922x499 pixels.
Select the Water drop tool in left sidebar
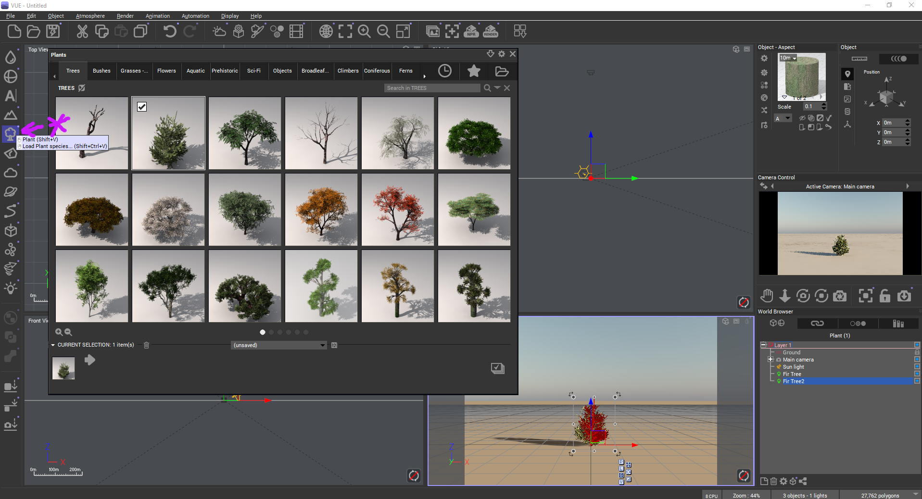point(11,57)
